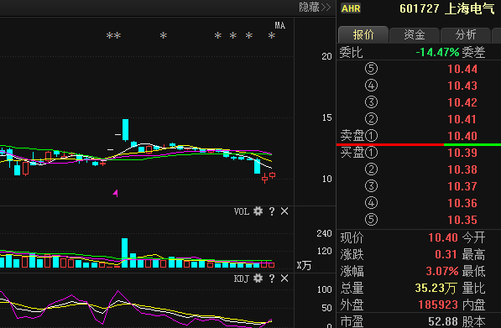Click buy level ⑤ price 10.35
501x328 pixels.
point(462,220)
